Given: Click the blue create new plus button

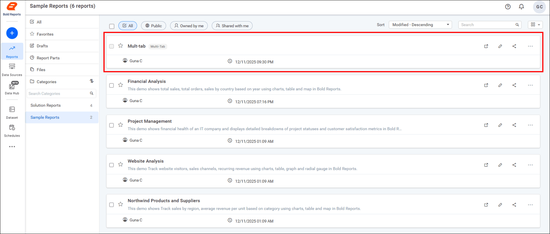Looking at the screenshot, I should [12, 33].
